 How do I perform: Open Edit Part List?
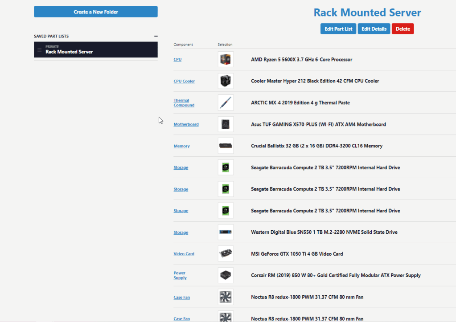[338, 29]
